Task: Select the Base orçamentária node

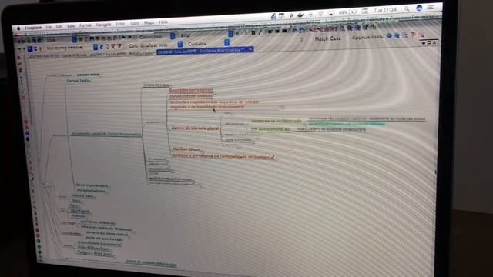Action: point(92,185)
